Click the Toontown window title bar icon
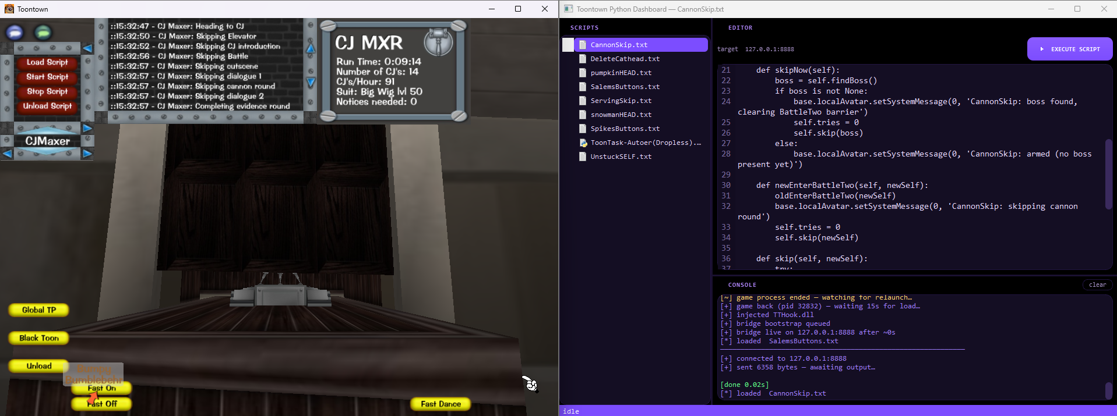Screen dimensions: 1117x416 click(9, 9)
